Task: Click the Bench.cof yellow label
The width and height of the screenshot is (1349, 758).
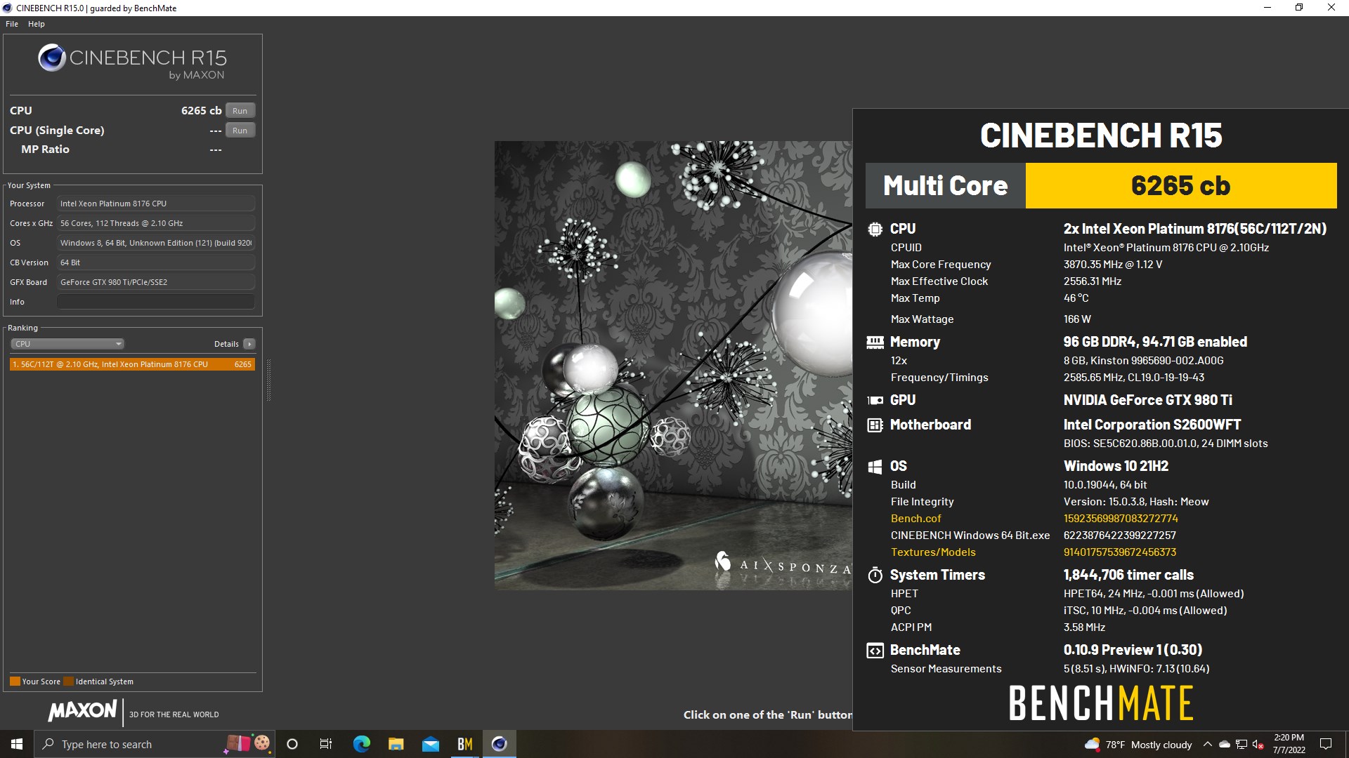Action: pos(915,519)
